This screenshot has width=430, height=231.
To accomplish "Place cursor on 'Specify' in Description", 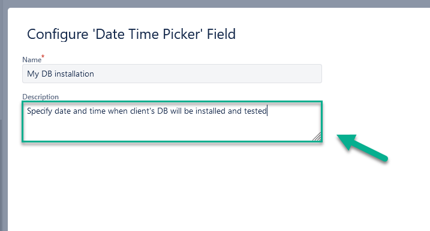I will (40, 111).
